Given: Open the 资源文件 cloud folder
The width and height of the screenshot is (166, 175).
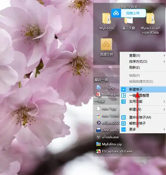Looking at the screenshot, I should [107, 44].
